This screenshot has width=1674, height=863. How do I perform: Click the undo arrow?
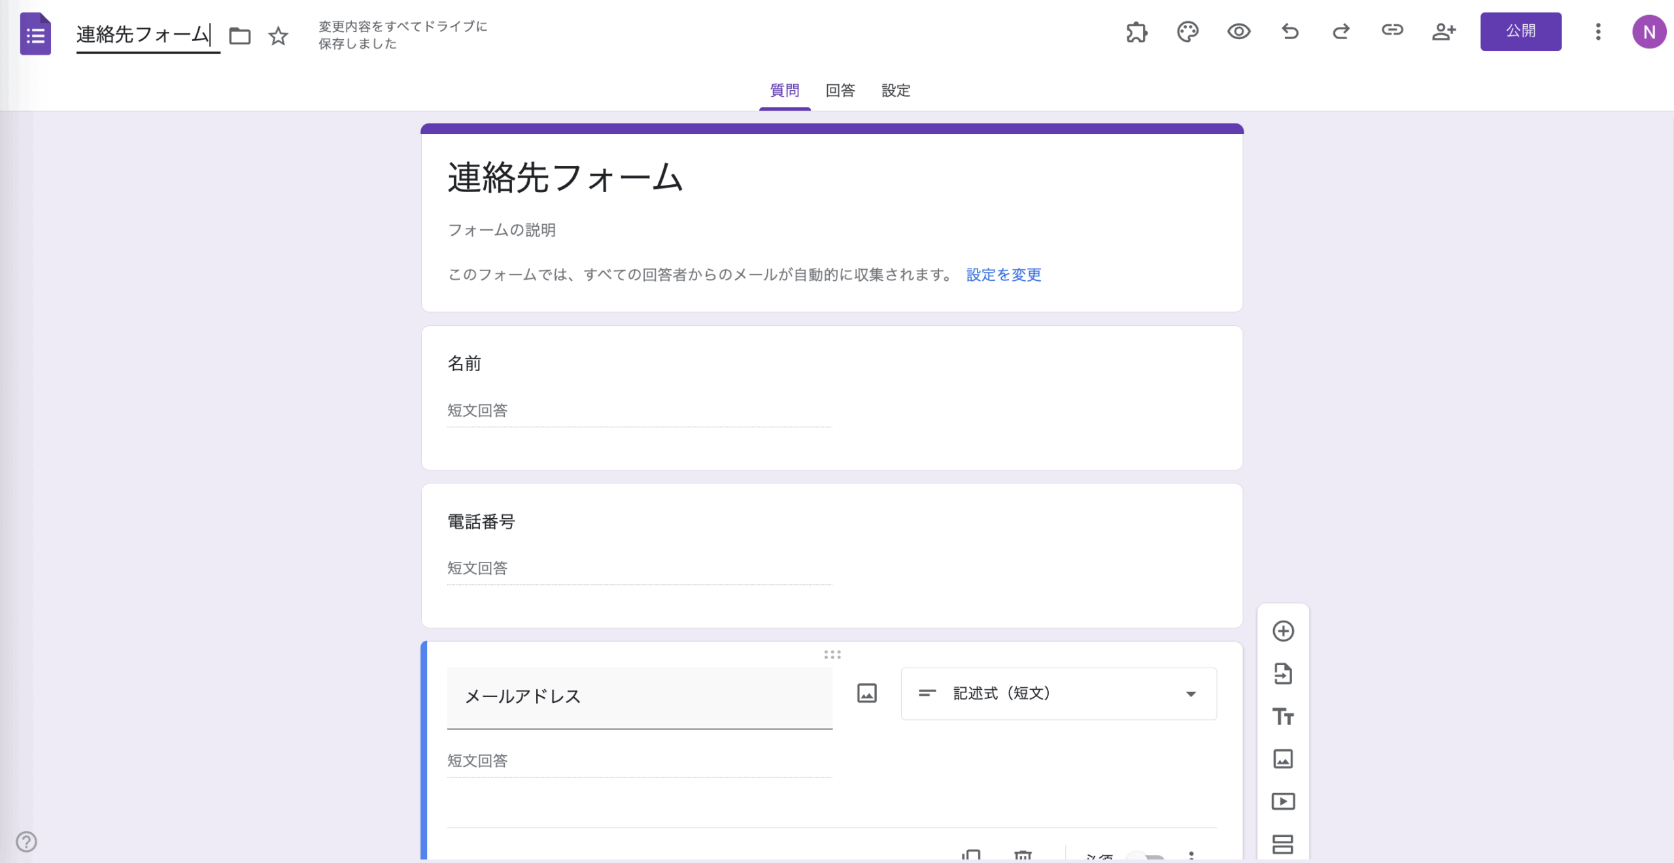click(x=1290, y=31)
